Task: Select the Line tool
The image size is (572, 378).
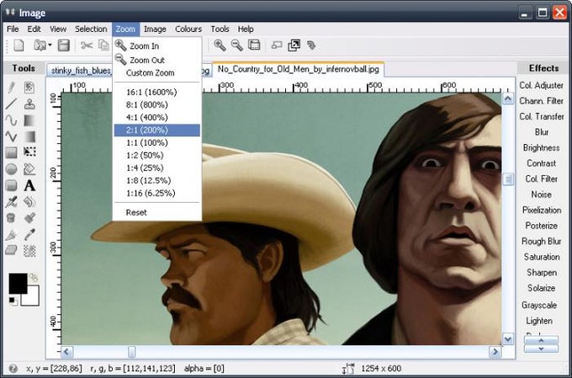Action: click(x=11, y=104)
